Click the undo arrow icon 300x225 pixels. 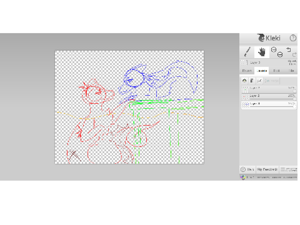pos(289,49)
